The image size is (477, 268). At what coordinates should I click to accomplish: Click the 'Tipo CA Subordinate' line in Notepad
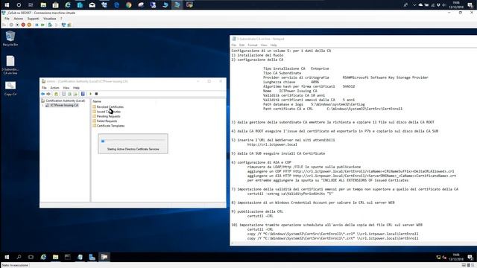coord(282,73)
